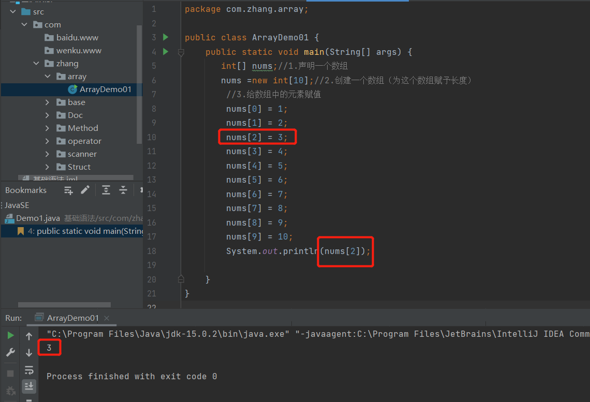Screen dimensions: 590x402
Task: Click the vertical scrollbar of the project tree
Action: [x=139, y=84]
